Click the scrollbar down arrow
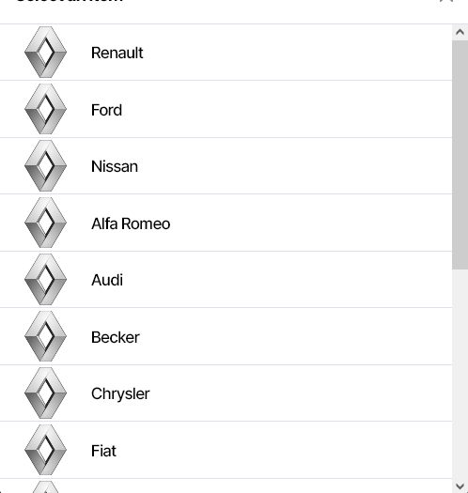 coord(460,485)
